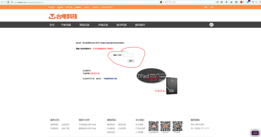
Task: Open 数码配件 menu item
Action: point(140,25)
